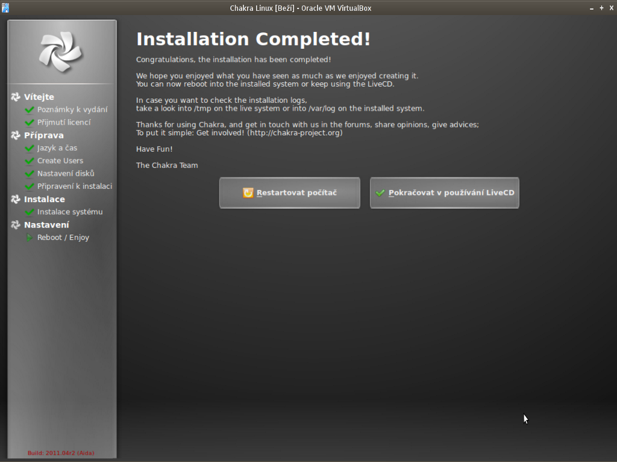Select the Připravení k instalaci step
Image resolution: width=617 pixels, height=462 pixels.
click(x=75, y=186)
